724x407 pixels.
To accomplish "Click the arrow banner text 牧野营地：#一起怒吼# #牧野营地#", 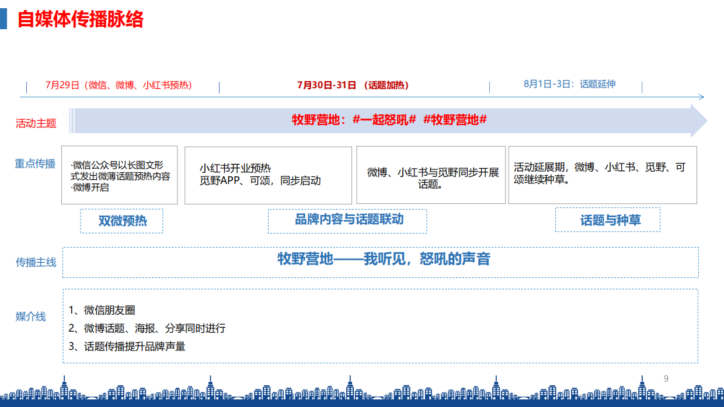I will [x=389, y=120].
